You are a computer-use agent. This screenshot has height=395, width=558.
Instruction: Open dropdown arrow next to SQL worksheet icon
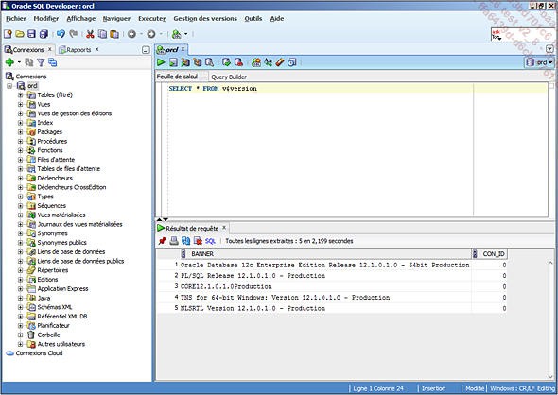point(185,34)
